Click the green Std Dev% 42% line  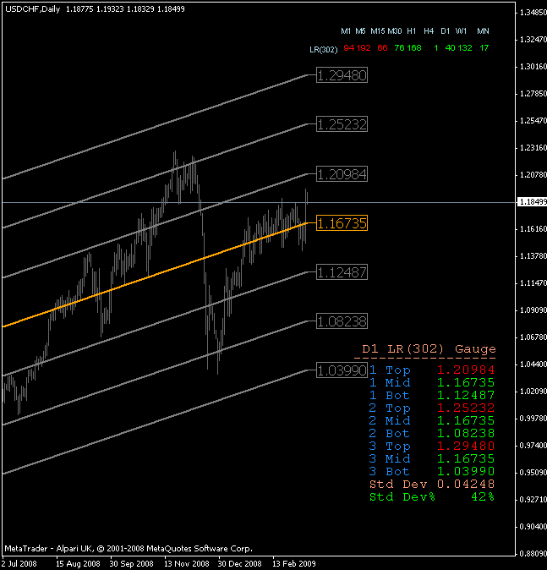tap(432, 497)
